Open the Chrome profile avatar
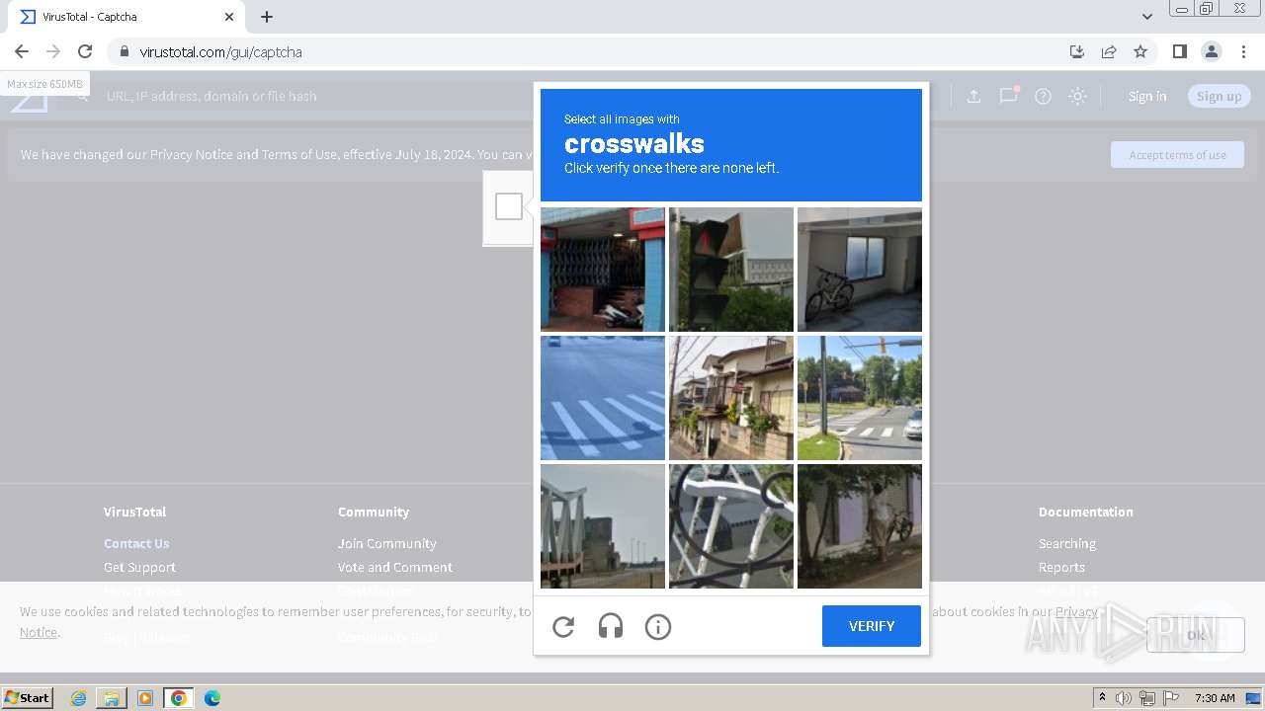Viewport: 1265px width, 711px height. 1211,51
